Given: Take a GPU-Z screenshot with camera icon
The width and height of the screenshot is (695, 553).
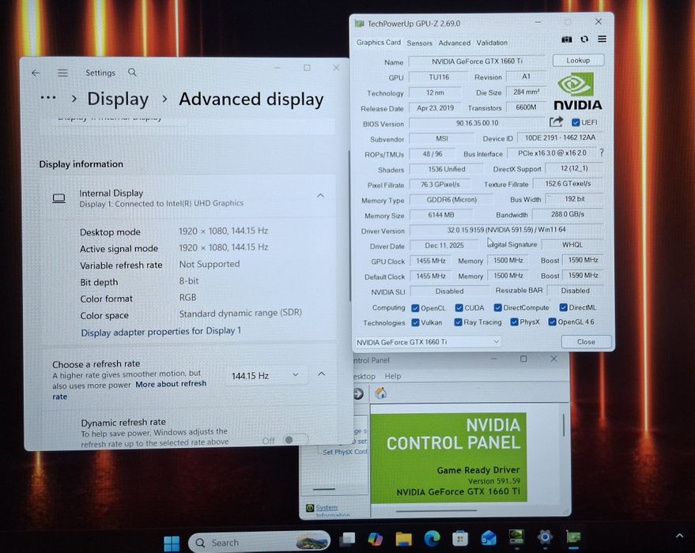Looking at the screenshot, I should coord(566,39).
